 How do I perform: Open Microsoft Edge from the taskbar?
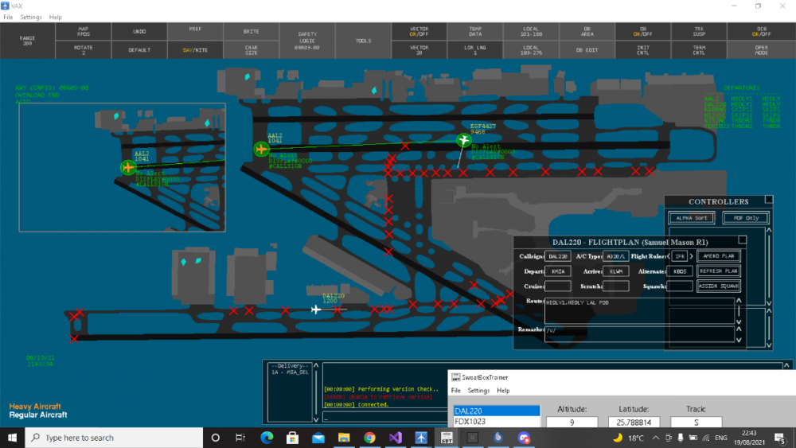click(267, 438)
